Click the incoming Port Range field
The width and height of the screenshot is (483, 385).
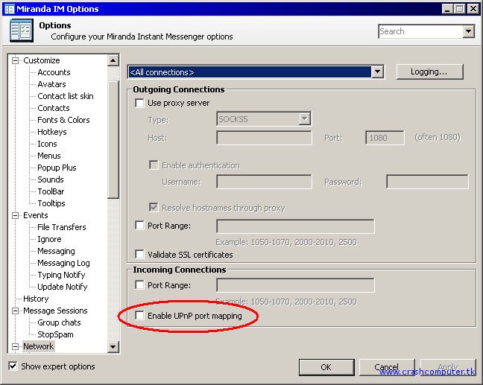coord(295,285)
